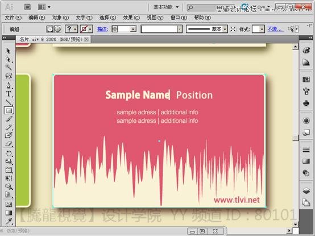This screenshot has width=315, height=236.
Task: Click the isolate selected group icon
Action: 49,30
